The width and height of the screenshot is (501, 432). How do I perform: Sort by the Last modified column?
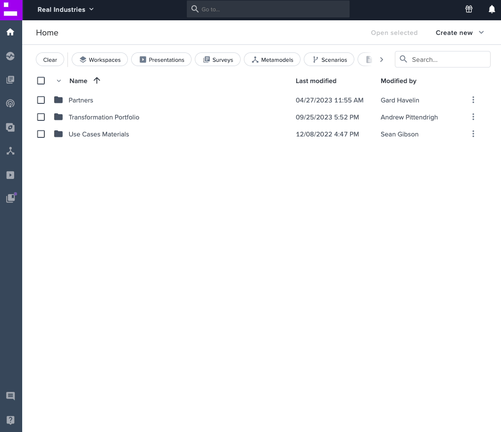pyautogui.click(x=316, y=81)
